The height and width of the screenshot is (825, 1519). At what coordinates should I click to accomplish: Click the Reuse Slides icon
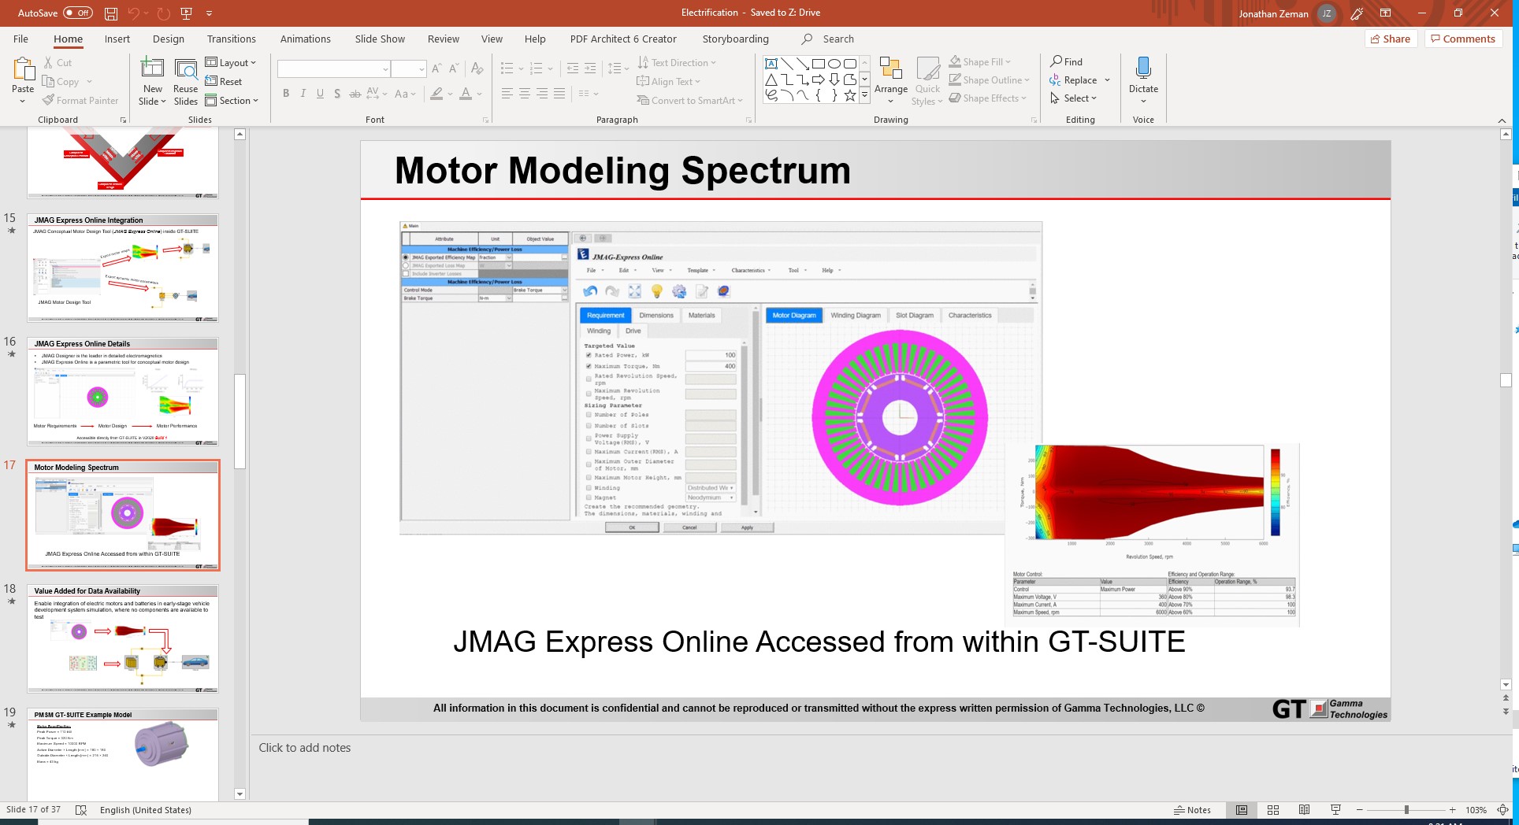(186, 68)
